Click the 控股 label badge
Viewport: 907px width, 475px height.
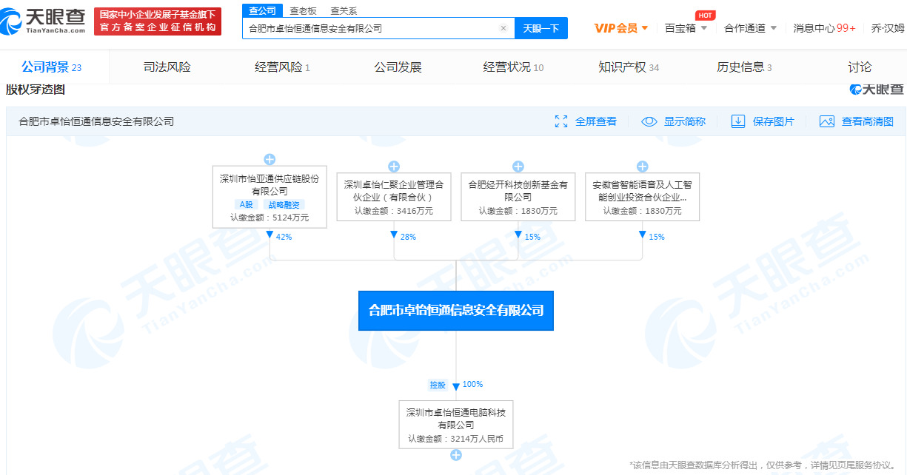438,385
